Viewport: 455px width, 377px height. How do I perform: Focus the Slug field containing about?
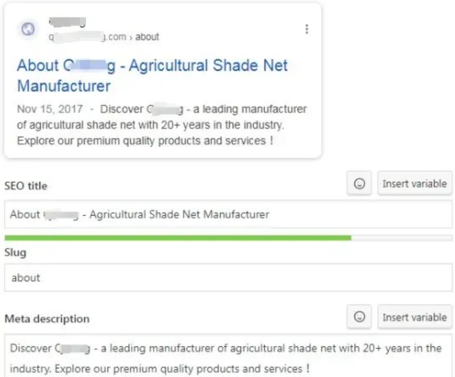(228, 277)
